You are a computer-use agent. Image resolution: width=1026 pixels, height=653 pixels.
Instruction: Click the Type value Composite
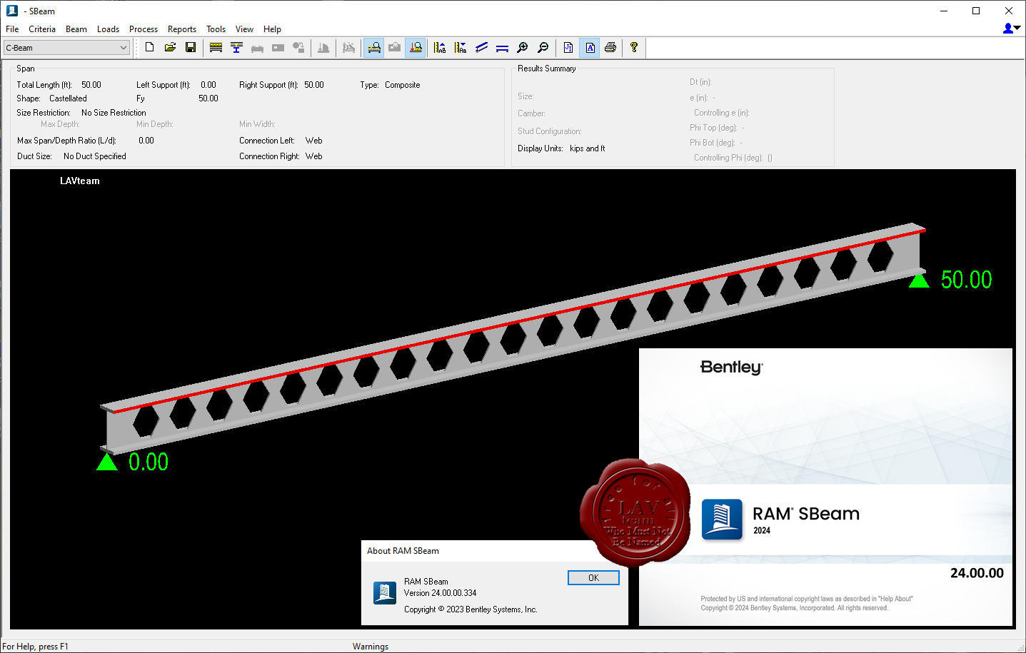[403, 85]
